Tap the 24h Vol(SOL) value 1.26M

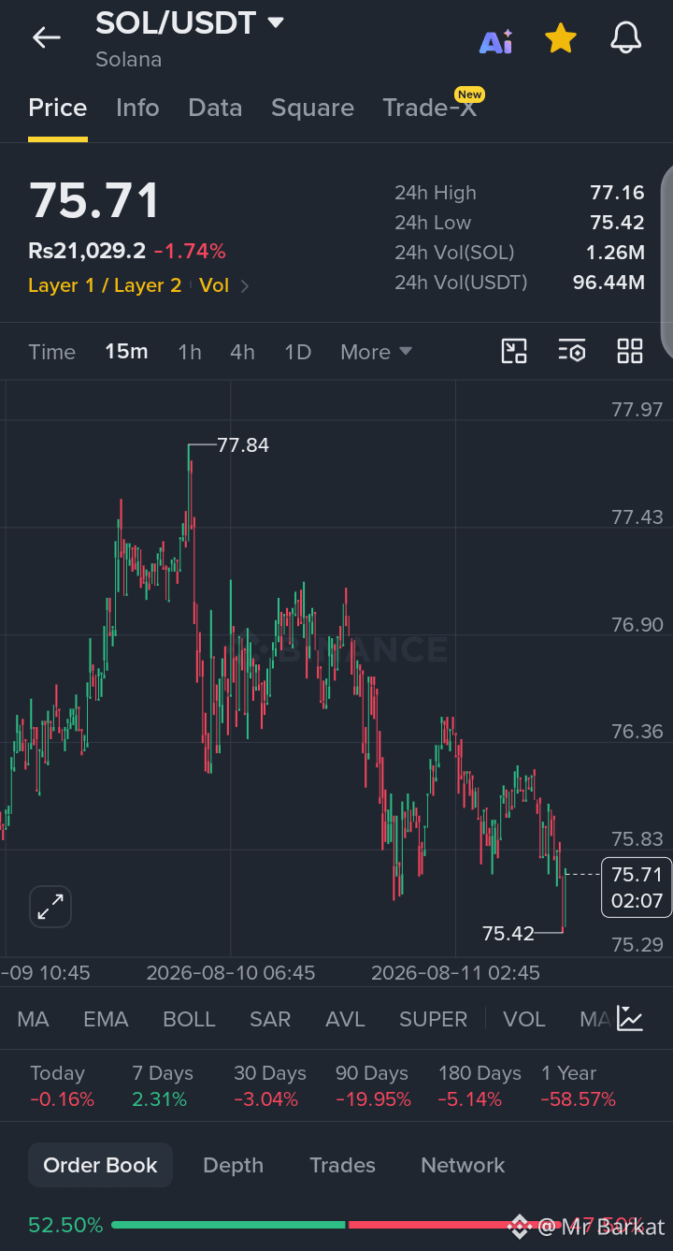[615, 252]
